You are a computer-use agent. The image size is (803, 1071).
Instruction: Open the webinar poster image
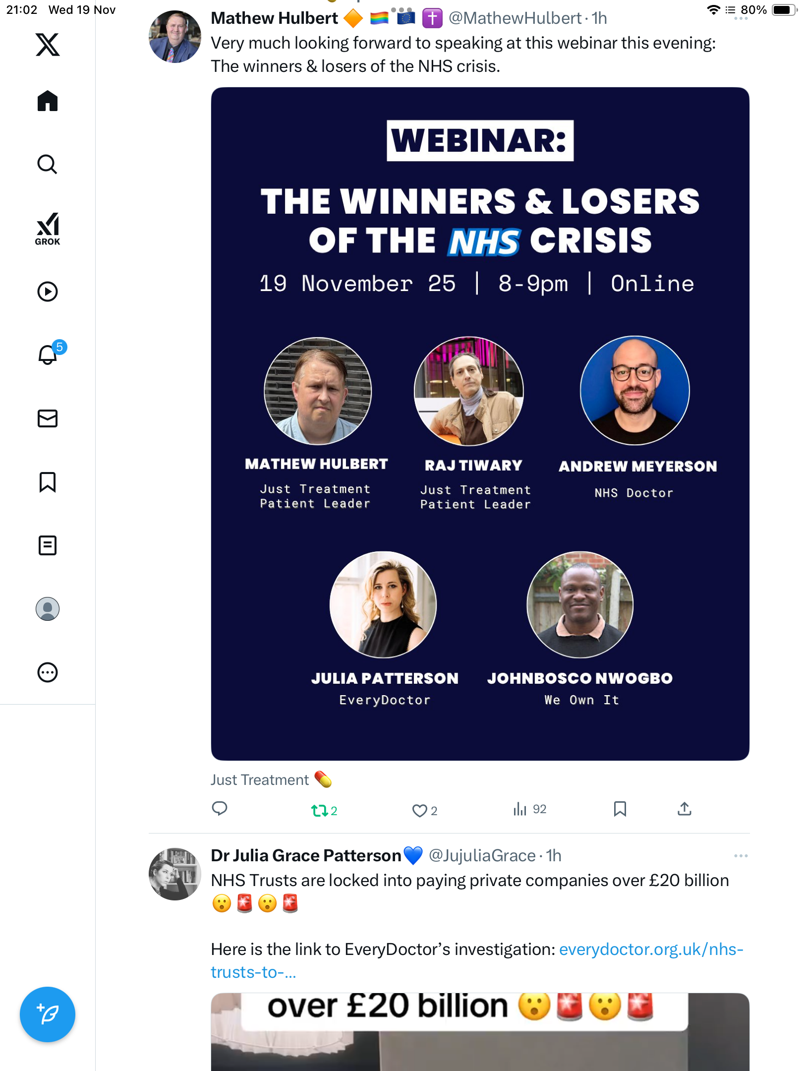click(x=480, y=423)
